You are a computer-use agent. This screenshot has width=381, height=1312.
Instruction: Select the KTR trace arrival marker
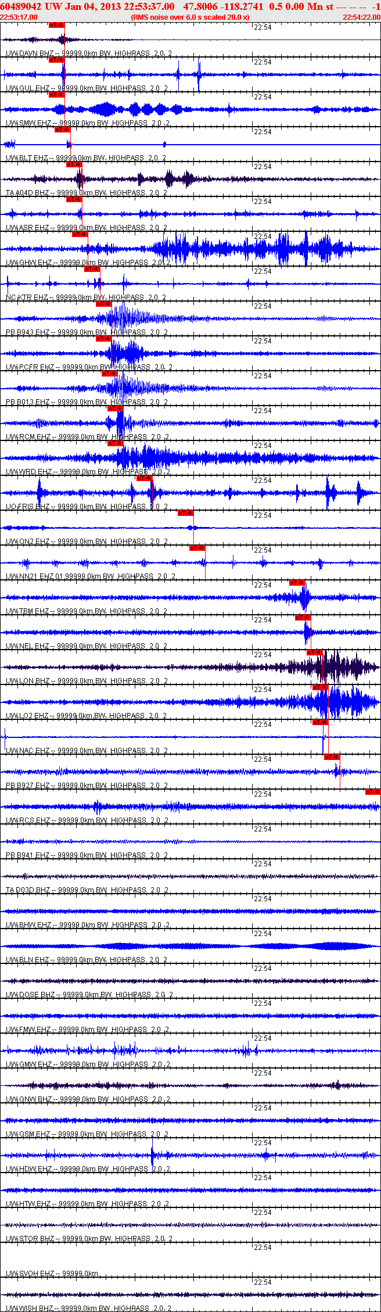[92, 269]
